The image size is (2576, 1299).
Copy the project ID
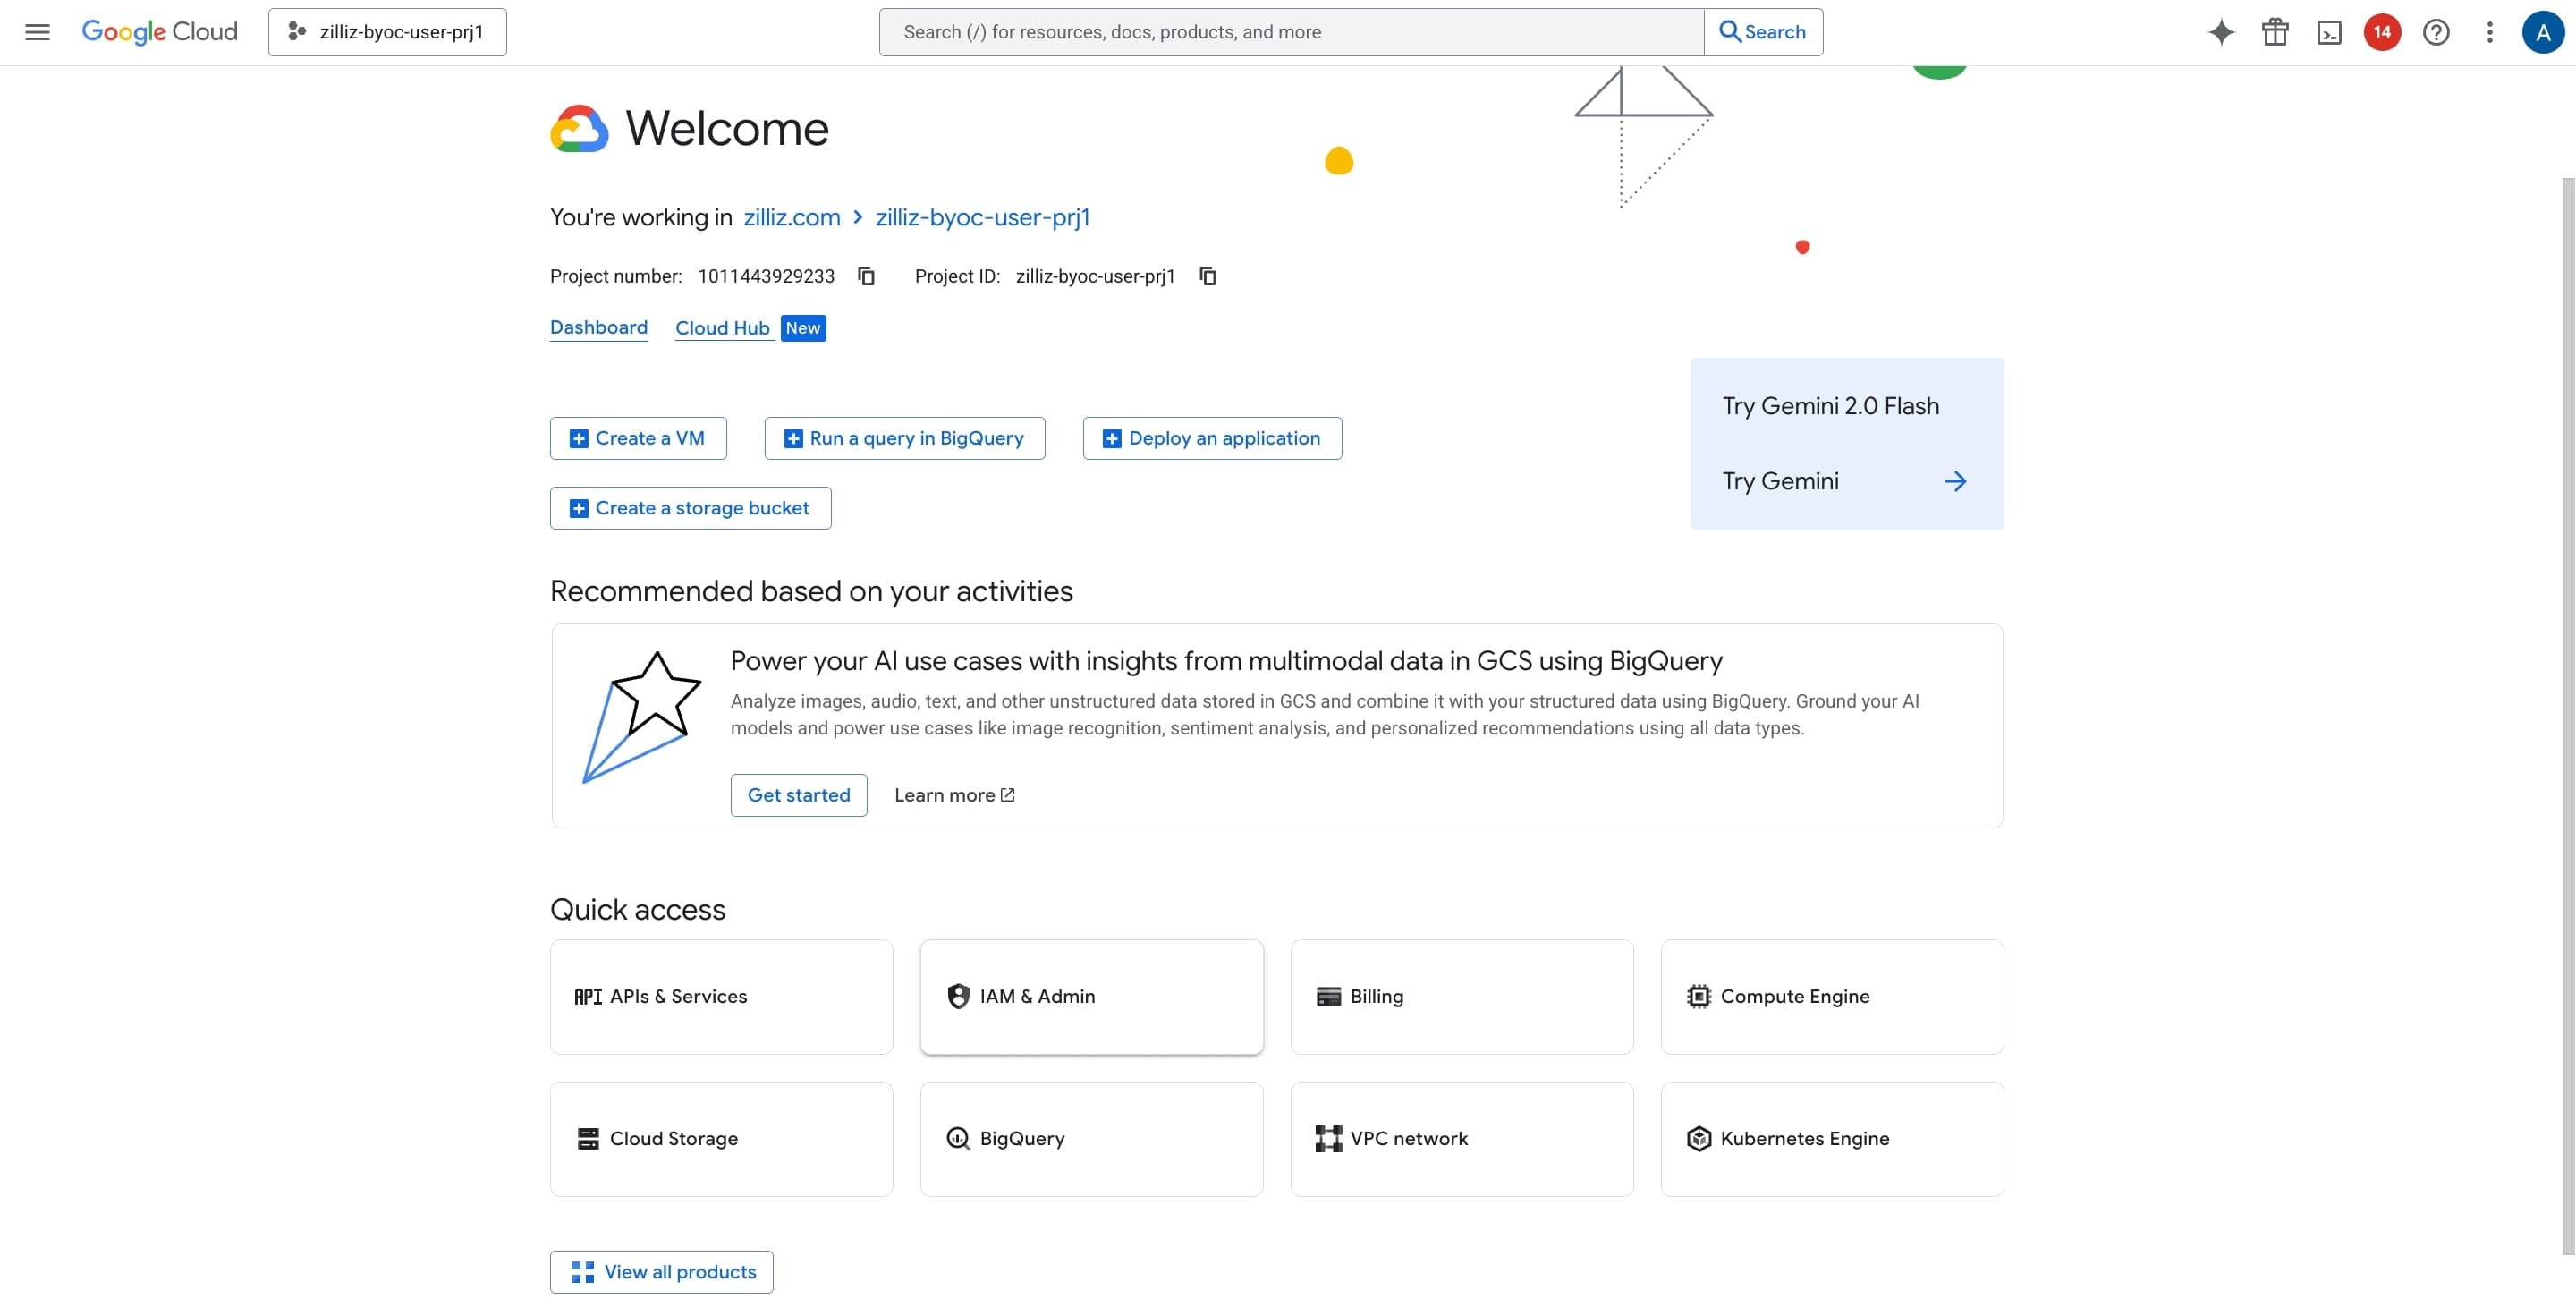pos(1208,276)
